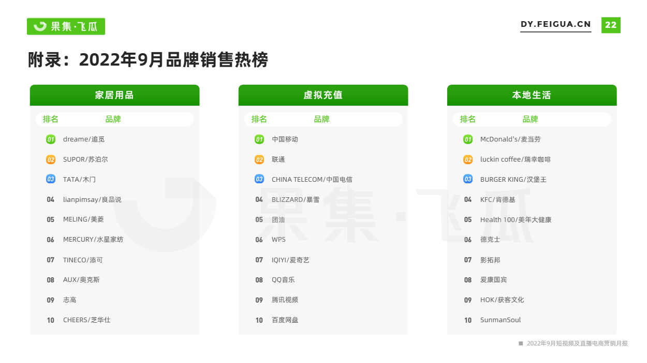Click the 虚拟充值 category header

click(x=323, y=95)
